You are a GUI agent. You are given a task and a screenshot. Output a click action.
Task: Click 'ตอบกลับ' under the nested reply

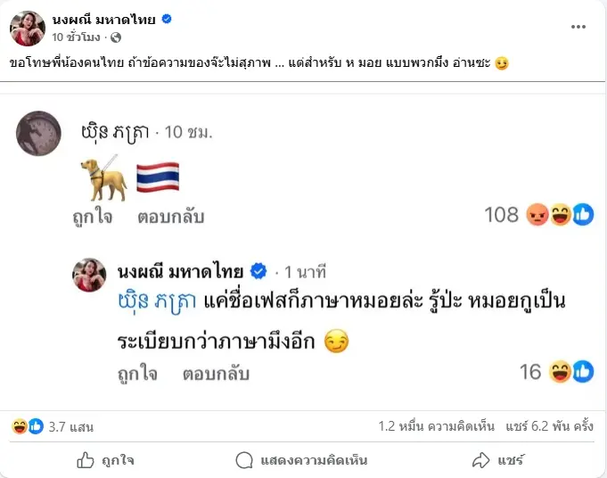[216, 373]
